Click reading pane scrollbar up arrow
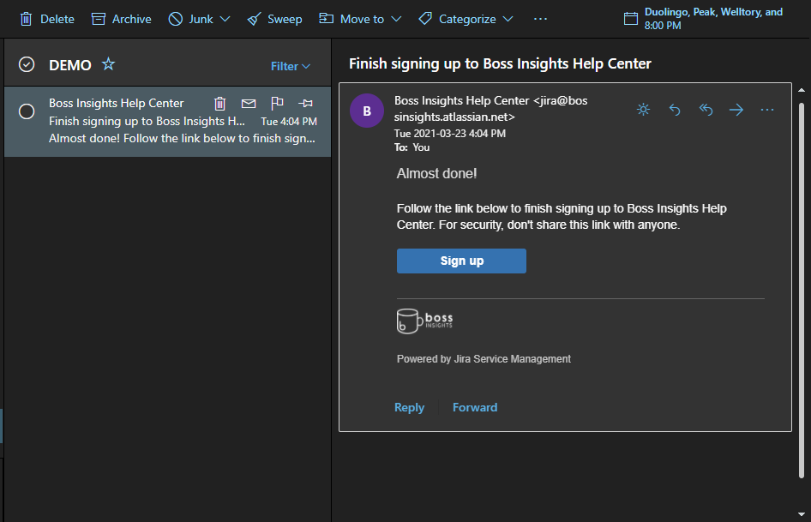Screen dimensions: 811x522 [802, 90]
